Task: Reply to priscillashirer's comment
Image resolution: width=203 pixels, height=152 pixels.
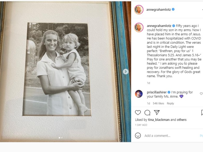Action: click(170, 104)
